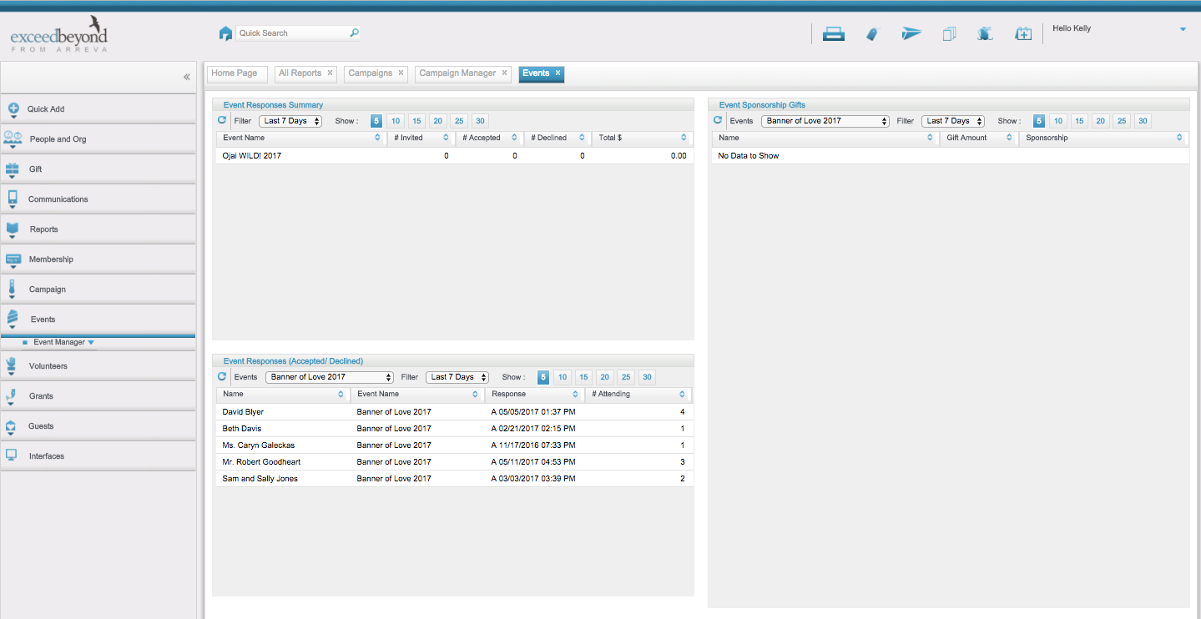Refresh Event Responses (Accepted/ Declined) panel

coord(222,376)
